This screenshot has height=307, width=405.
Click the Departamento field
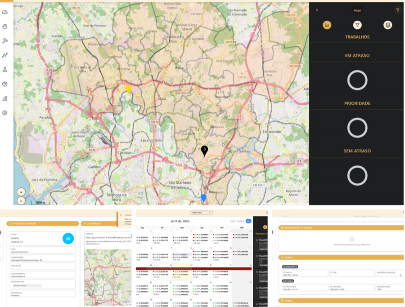(43, 275)
